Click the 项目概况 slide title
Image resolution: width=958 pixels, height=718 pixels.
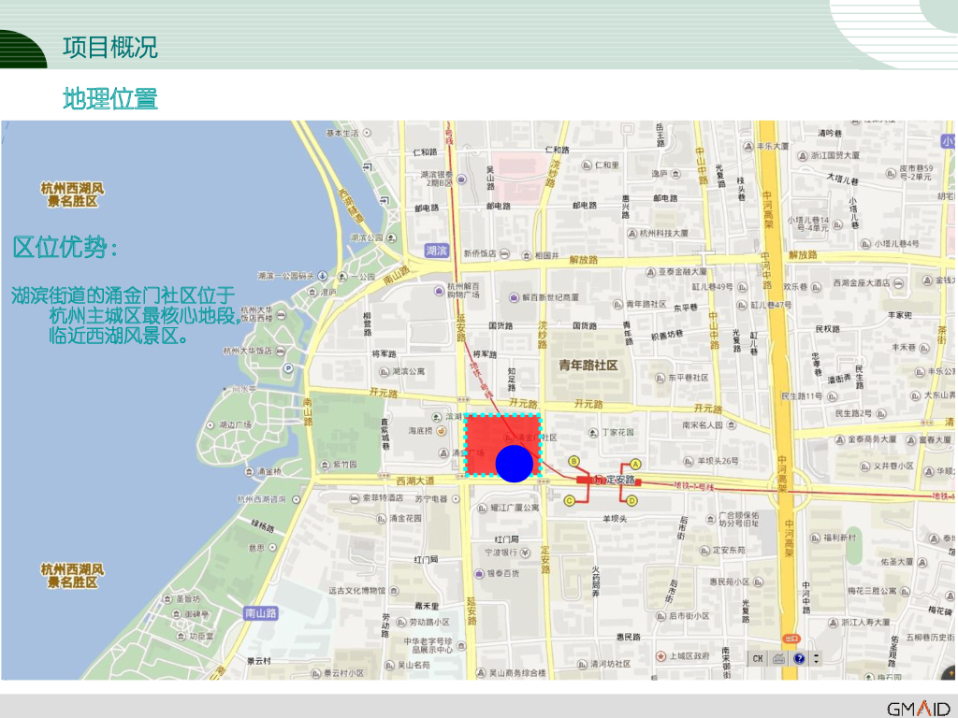110,47
